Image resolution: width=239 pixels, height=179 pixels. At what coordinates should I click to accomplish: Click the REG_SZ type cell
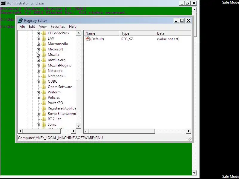point(127,39)
